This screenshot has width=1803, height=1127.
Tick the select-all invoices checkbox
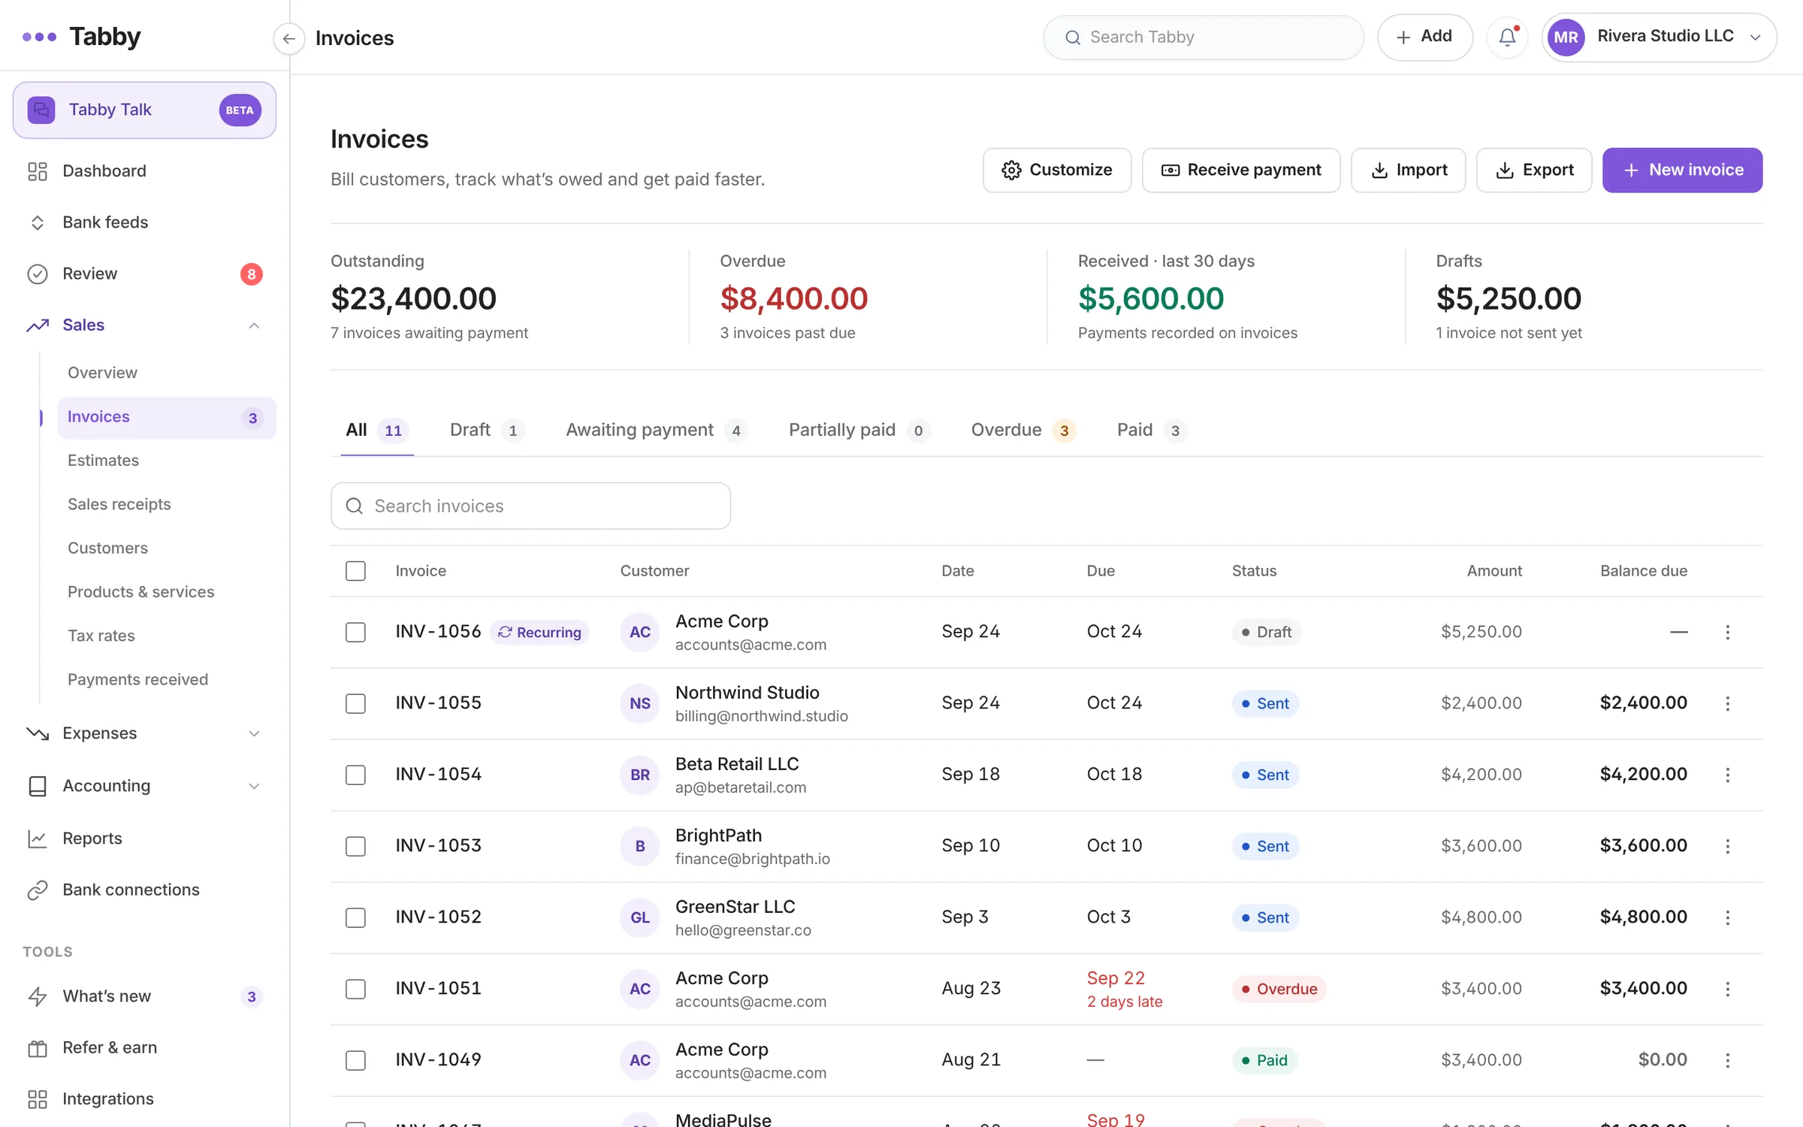tap(355, 571)
